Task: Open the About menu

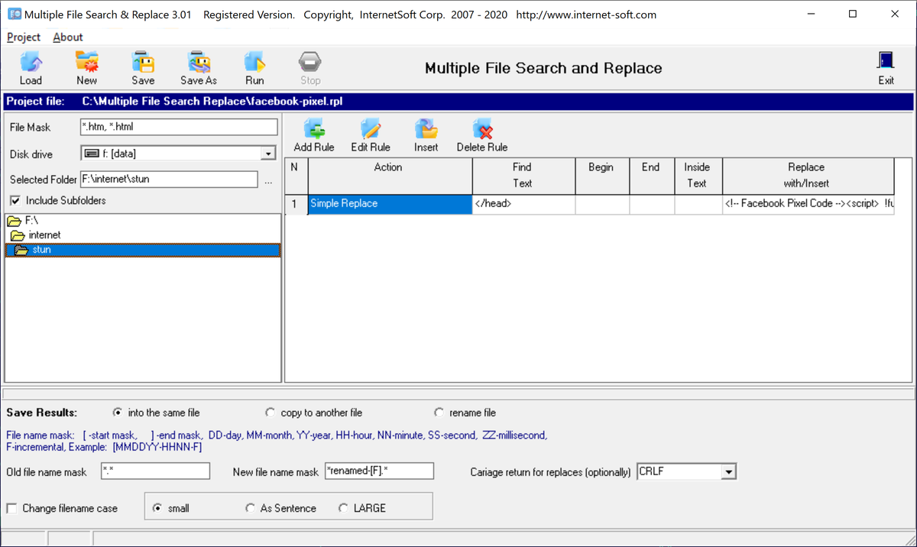Action: coord(67,37)
